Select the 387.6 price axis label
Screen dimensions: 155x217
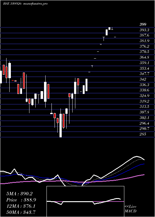coord(144,35)
